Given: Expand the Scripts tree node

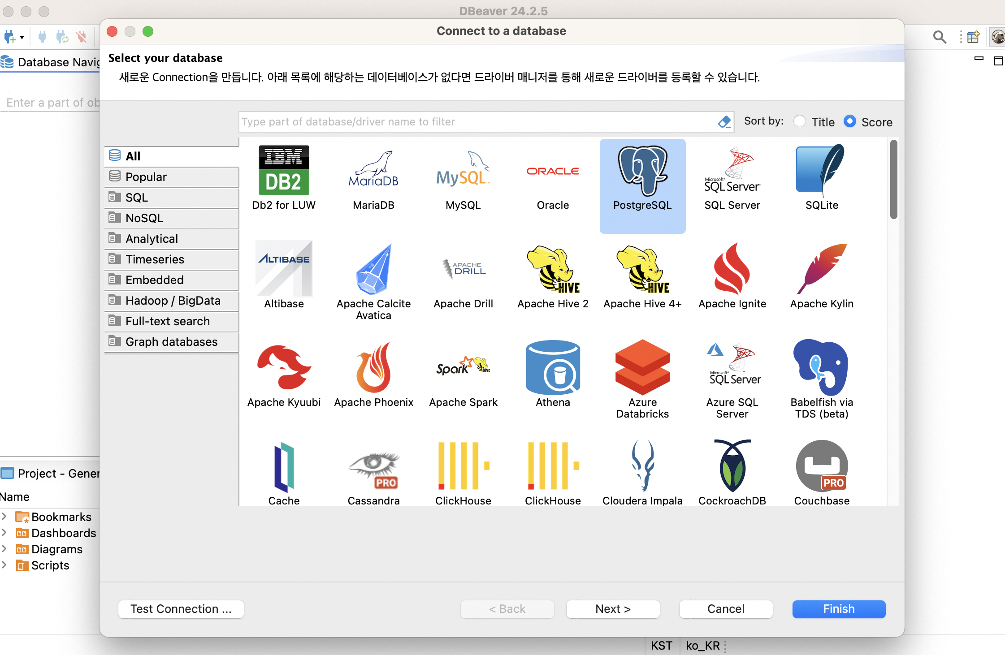Looking at the screenshot, I should point(4,565).
